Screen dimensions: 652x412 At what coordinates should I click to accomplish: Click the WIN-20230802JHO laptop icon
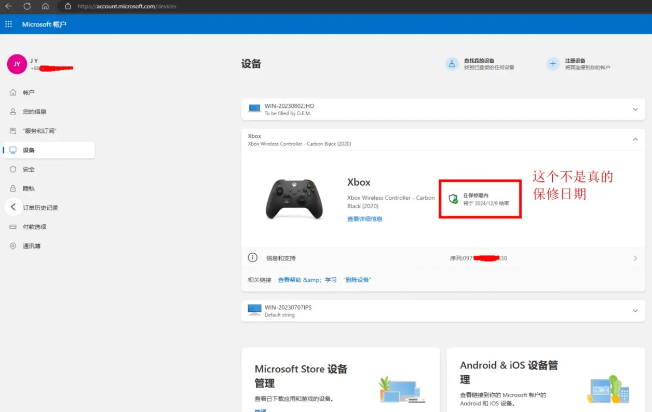click(x=254, y=108)
